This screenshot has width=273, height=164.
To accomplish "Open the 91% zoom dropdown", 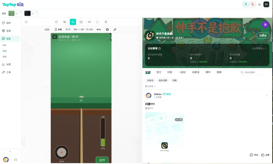I will pos(99,30).
